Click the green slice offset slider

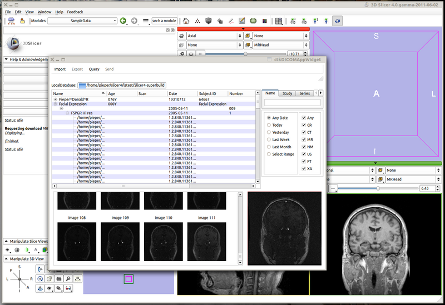[x=378, y=188]
